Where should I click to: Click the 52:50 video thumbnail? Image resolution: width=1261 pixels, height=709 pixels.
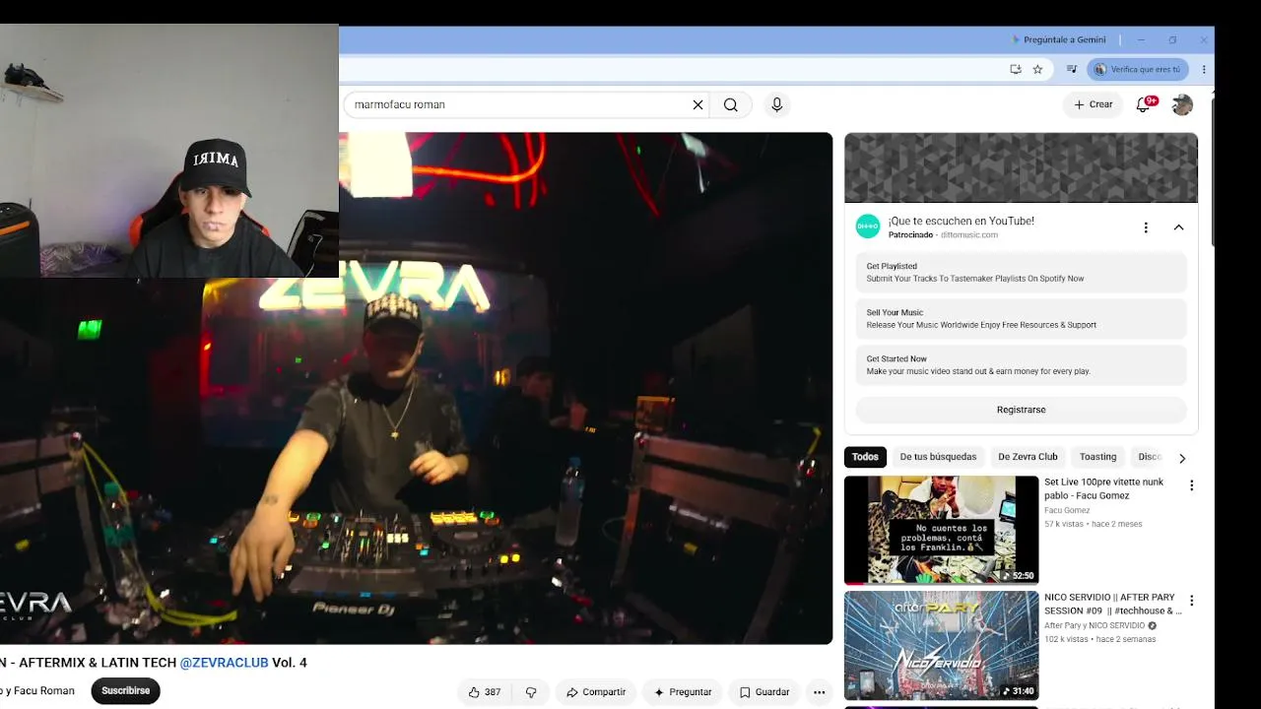point(941,530)
